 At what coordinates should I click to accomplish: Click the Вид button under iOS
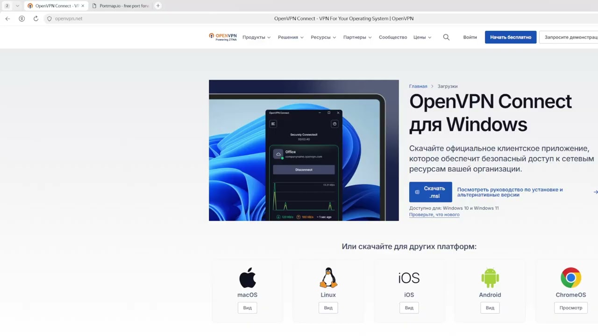click(409, 308)
